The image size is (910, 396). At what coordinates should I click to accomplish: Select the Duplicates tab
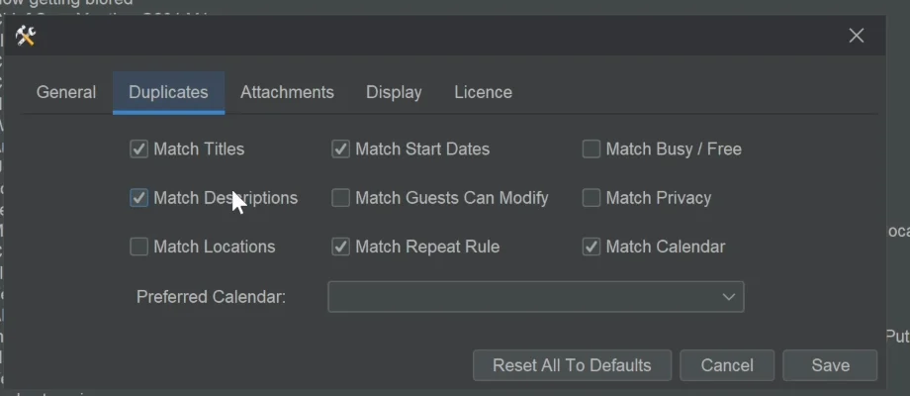pyautogui.click(x=168, y=92)
